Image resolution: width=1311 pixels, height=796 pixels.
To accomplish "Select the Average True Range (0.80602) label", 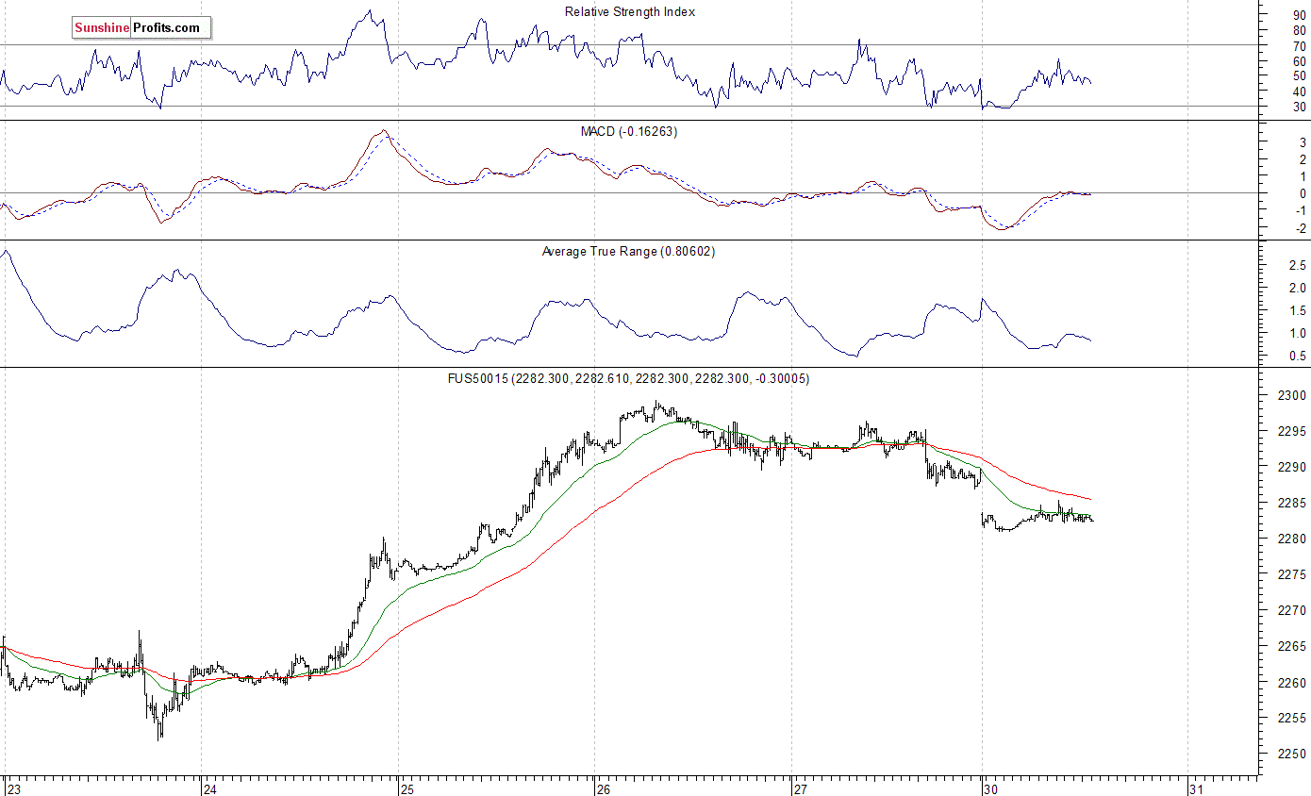I will point(629,251).
